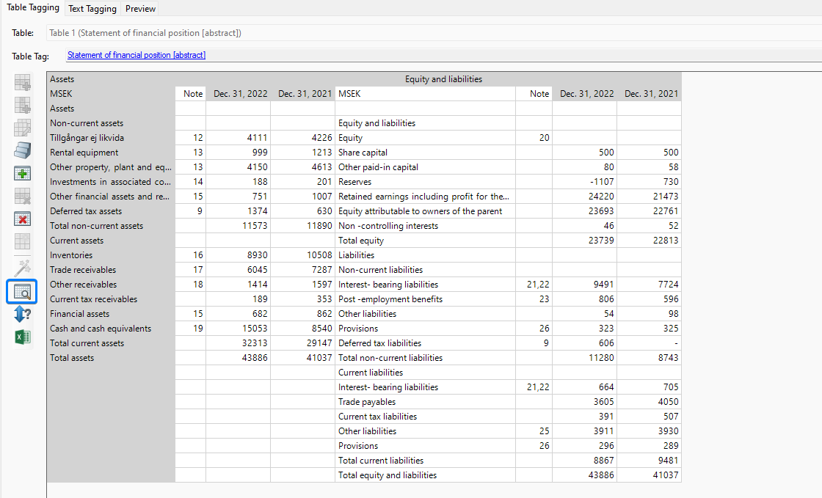The height and width of the screenshot is (498, 822).
Task: Select 'Other financial assets and re...' label
Action: pos(111,197)
